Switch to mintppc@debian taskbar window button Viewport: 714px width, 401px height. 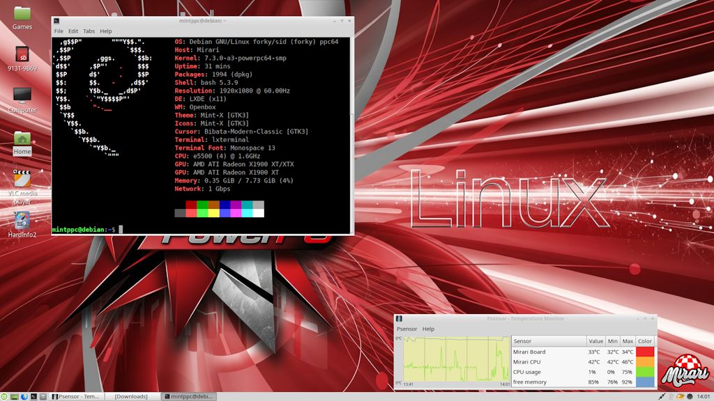point(188,396)
